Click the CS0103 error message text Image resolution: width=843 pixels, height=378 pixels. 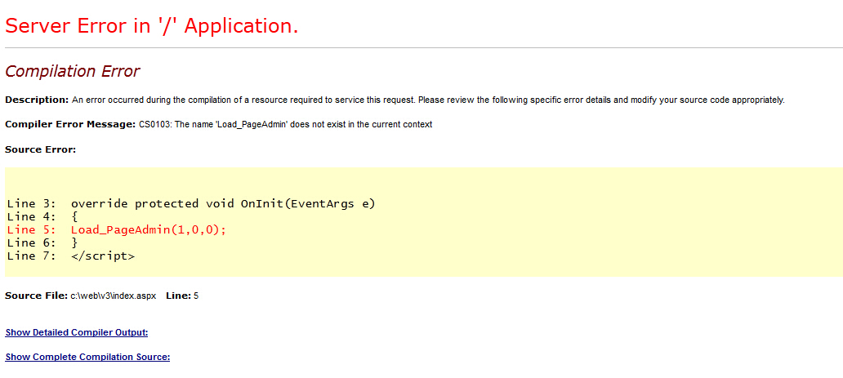point(285,124)
